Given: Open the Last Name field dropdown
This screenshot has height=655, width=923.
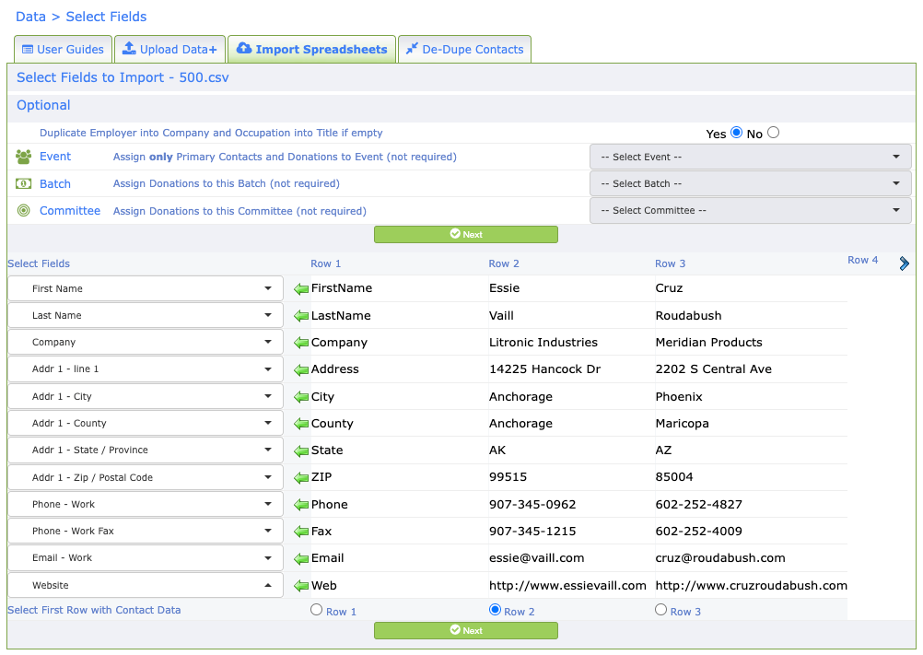Looking at the screenshot, I should click(146, 315).
